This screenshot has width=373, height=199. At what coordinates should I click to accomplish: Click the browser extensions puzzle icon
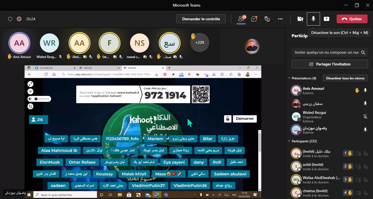point(222,74)
